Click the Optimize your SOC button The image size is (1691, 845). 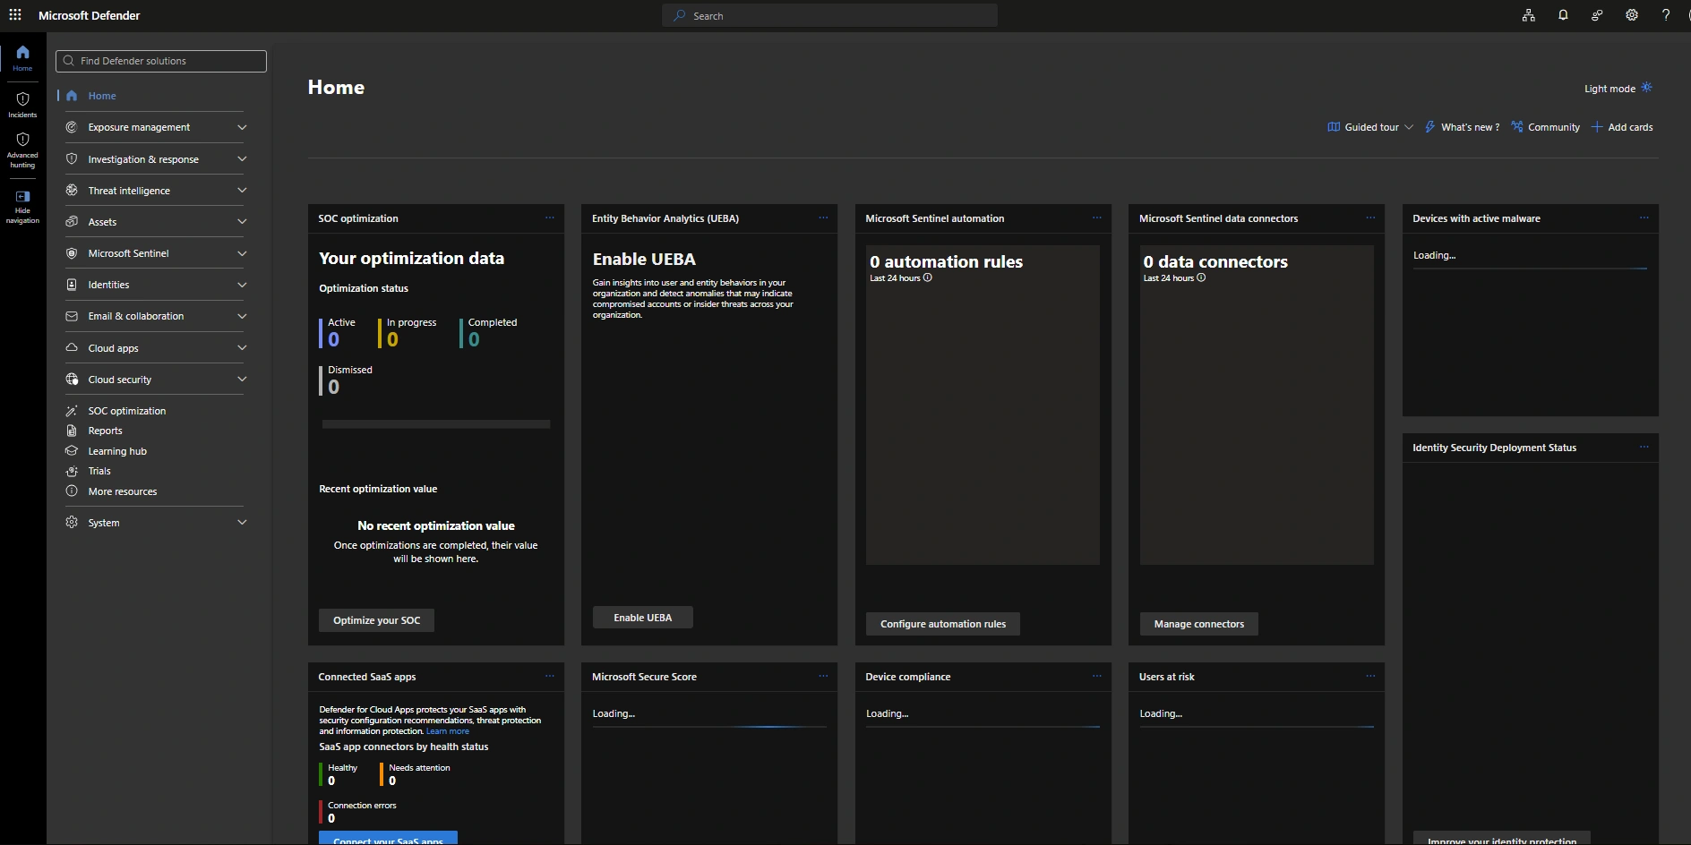pyautogui.click(x=376, y=620)
